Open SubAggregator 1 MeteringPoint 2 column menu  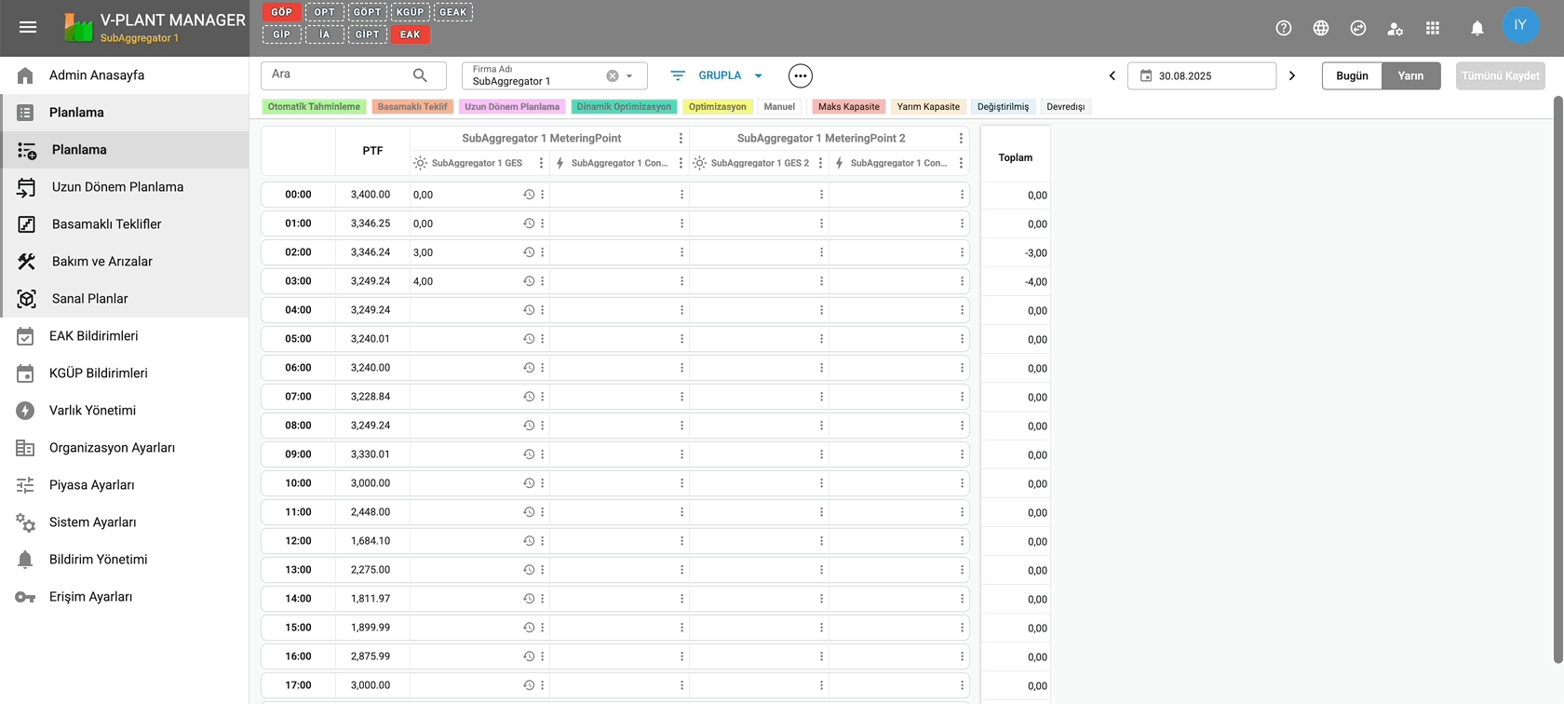pos(961,138)
